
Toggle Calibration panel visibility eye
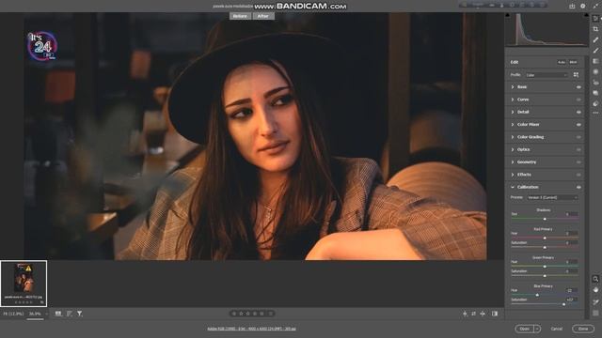(x=578, y=187)
